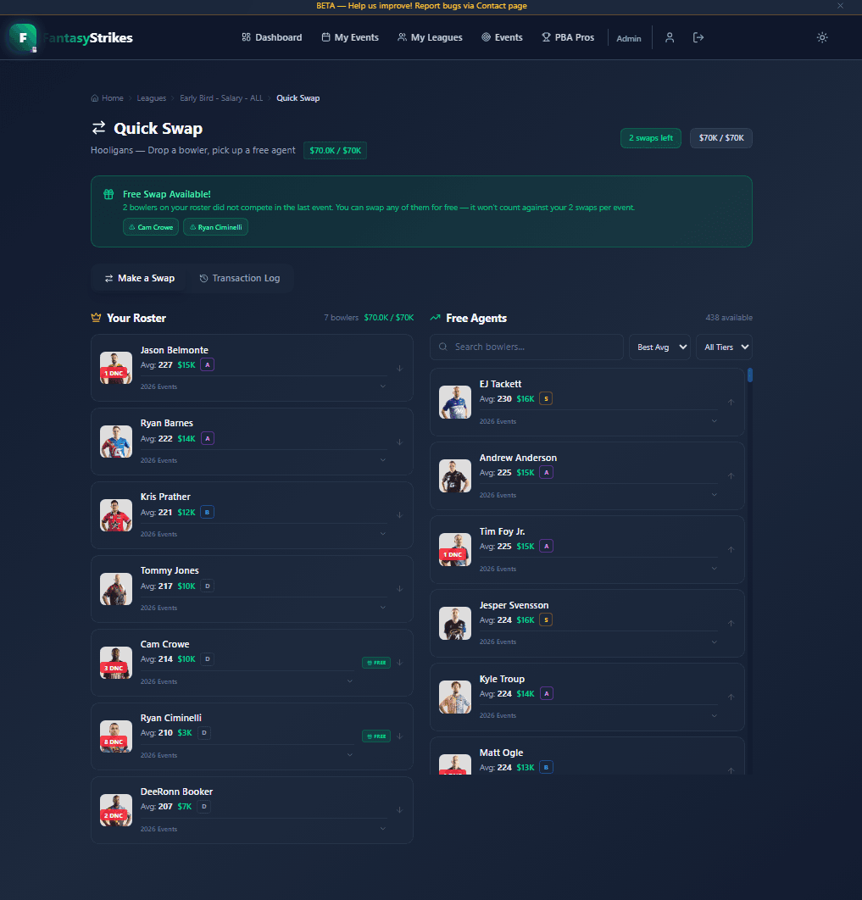Click drop arrow for Ryan Barnes
The height and width of the screenshot is (900, 862).
tap(399, 442)
